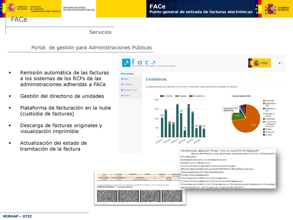The height and width of the screenshot is (220, 293).
Task: Click the first PDF417 barcode in the invoice preview
Action: tap(107, 196)
